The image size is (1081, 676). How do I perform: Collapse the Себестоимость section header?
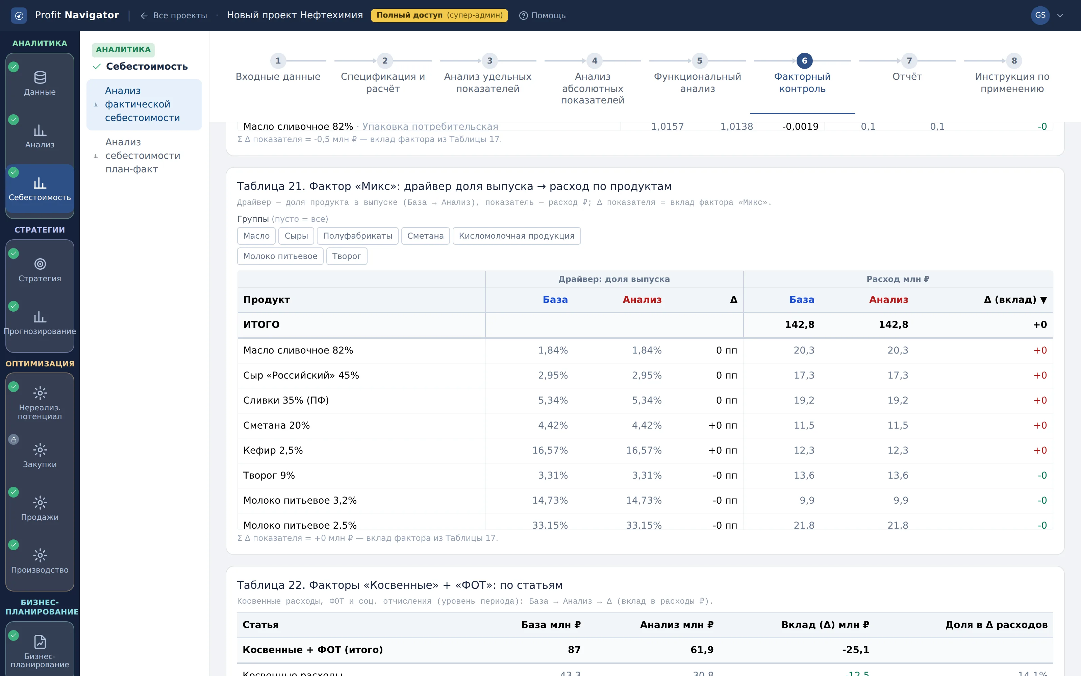(x=140, y=67)
